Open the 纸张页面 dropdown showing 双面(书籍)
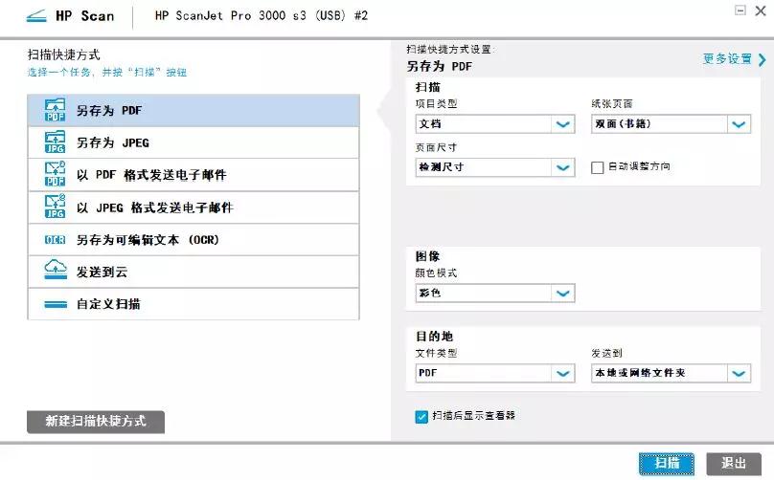The image size is (774, 480). [671, 123]
